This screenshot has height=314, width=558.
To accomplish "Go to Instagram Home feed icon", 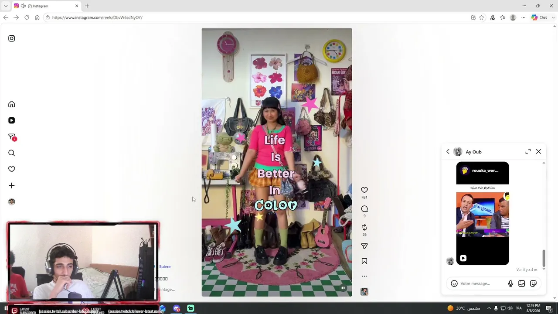I will click(12, 104).
